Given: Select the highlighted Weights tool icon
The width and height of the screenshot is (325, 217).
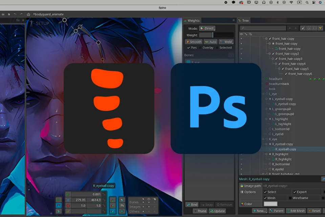Looking at the screenshot, I should [x=59, y=205].
